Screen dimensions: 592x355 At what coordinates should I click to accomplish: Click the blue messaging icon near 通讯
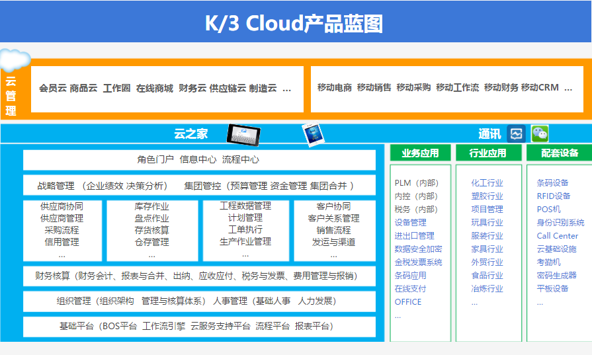click(516, 134)
